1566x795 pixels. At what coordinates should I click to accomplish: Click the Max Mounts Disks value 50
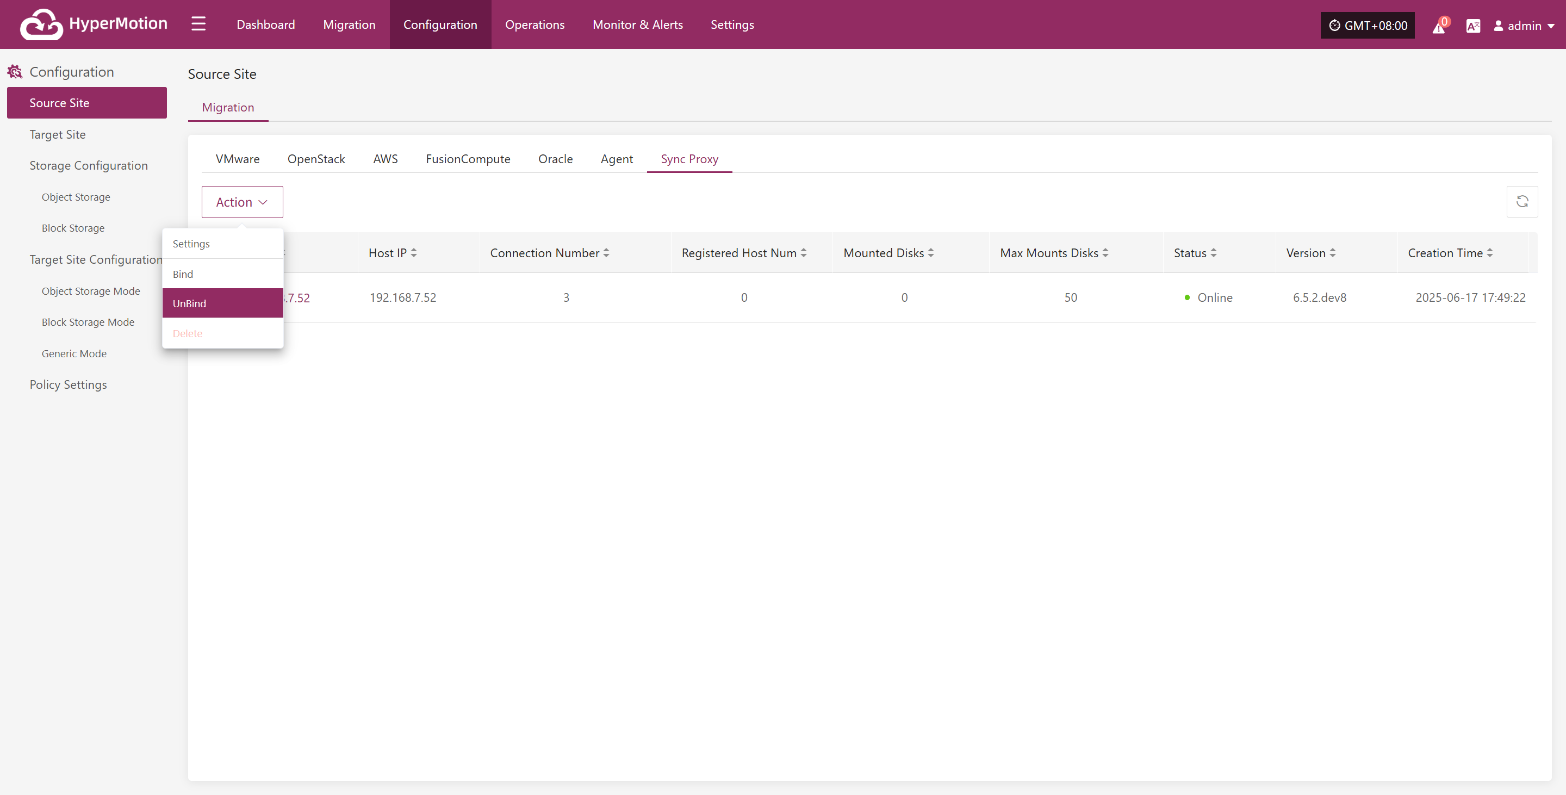tap(1071, 298)
